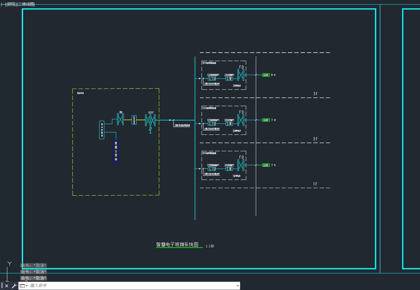The image size is (420, 290).
Task: Open the recent commands dropdown icon
Action: click(23, 286)
